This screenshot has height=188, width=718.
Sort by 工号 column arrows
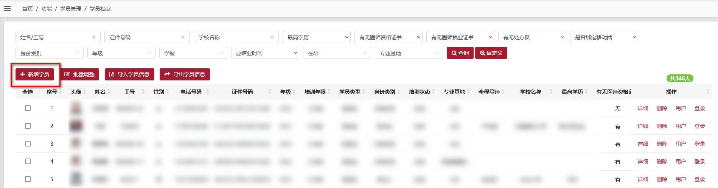click(143, 92)
